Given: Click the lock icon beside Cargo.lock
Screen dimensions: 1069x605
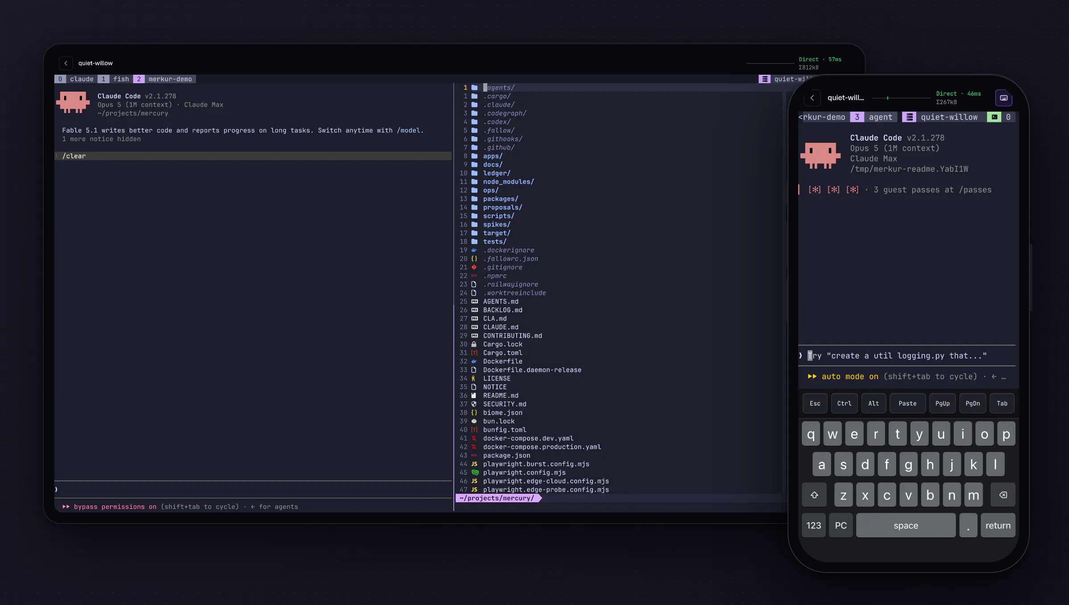Looking at the screenshot, I should click(x=474, y=344).
